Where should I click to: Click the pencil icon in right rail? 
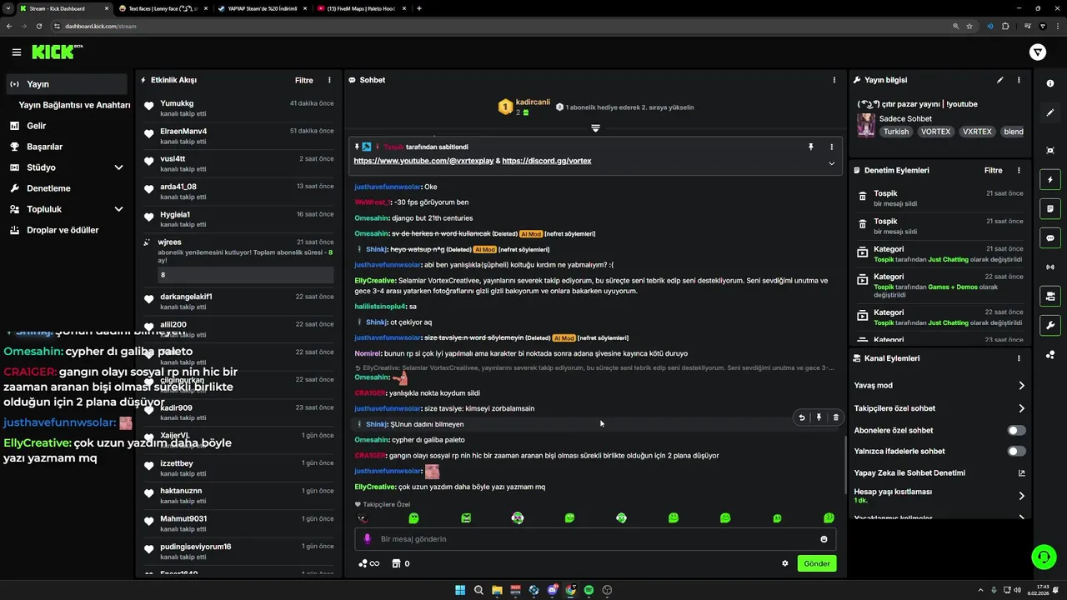pos(1050,112)
